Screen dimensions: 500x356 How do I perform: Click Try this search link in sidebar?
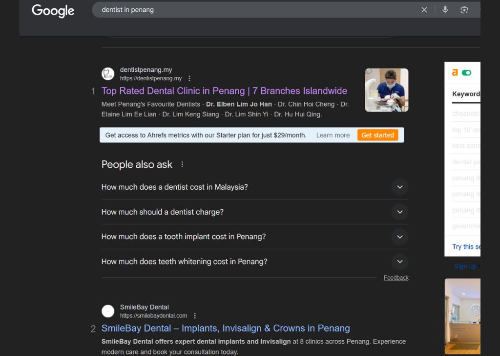466,247
